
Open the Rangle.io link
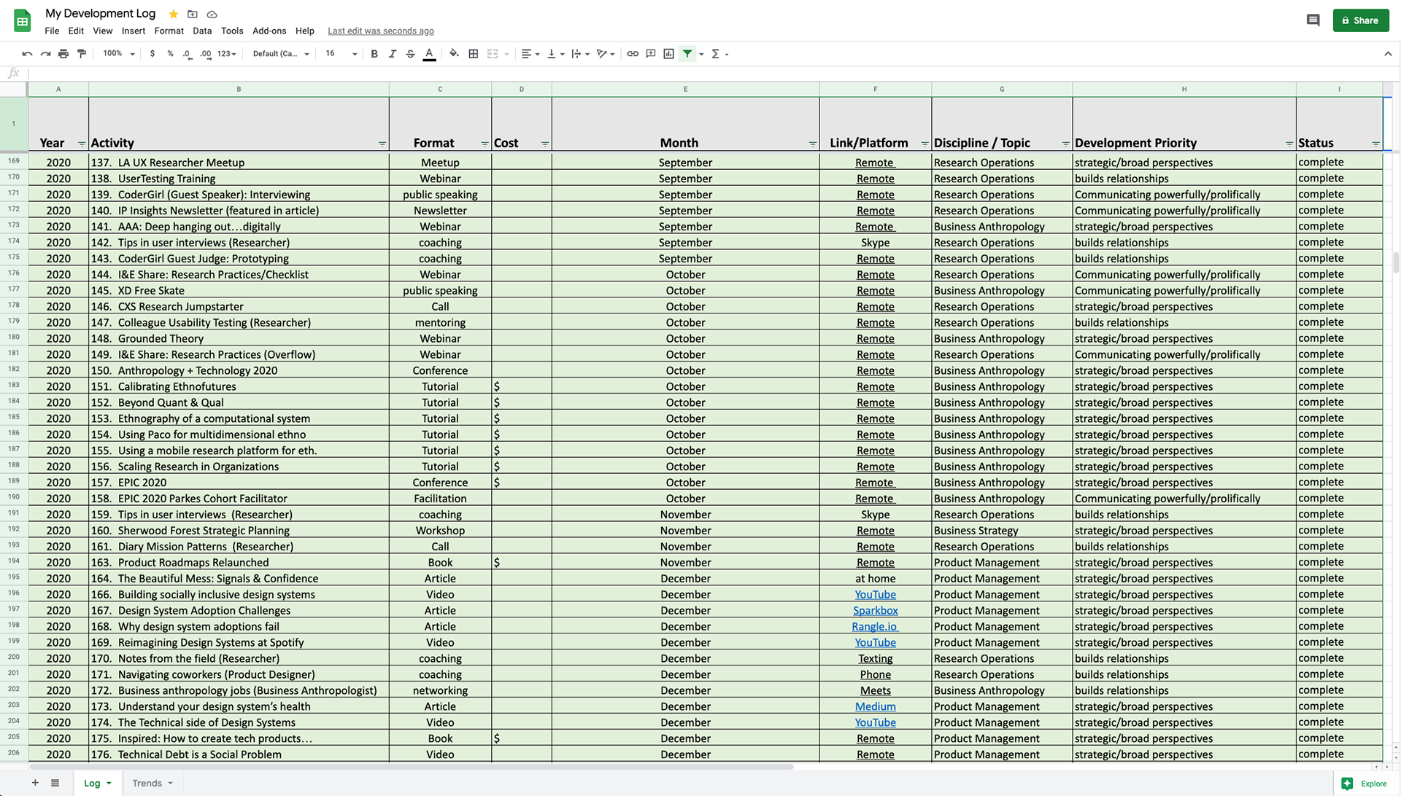(875, 627)
